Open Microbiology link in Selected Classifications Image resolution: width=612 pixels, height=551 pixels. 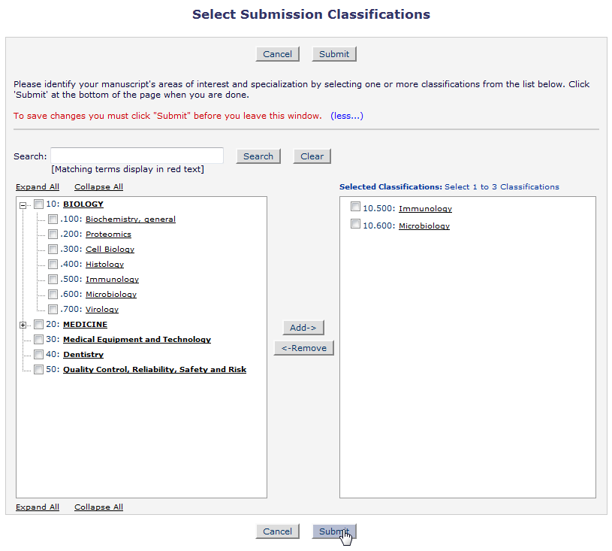click(x=424, y=226)
